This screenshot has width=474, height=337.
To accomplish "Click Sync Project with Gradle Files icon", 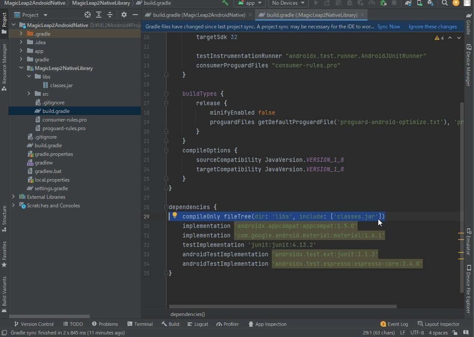I will click(408, 3).
